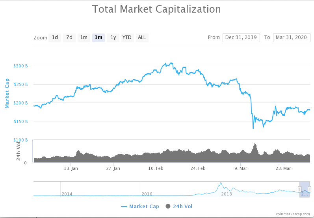Edit the From date field
The width and height of the screenshot is (314, 218).
(241, 38)
